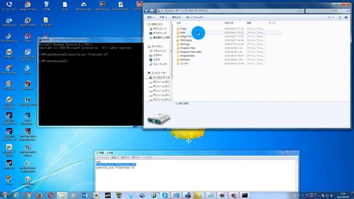Select ボリューム (F:) in navigation pane
This screenshot has width=354, height=199.
click(x=161, y=91)
